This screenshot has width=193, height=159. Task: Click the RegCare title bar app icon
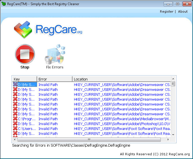click(x=4, y=4)
